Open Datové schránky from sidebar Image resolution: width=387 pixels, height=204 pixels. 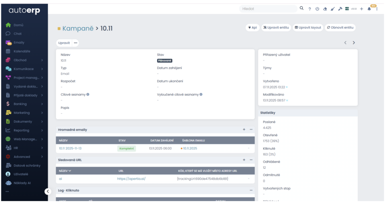(x=26, y=165)
